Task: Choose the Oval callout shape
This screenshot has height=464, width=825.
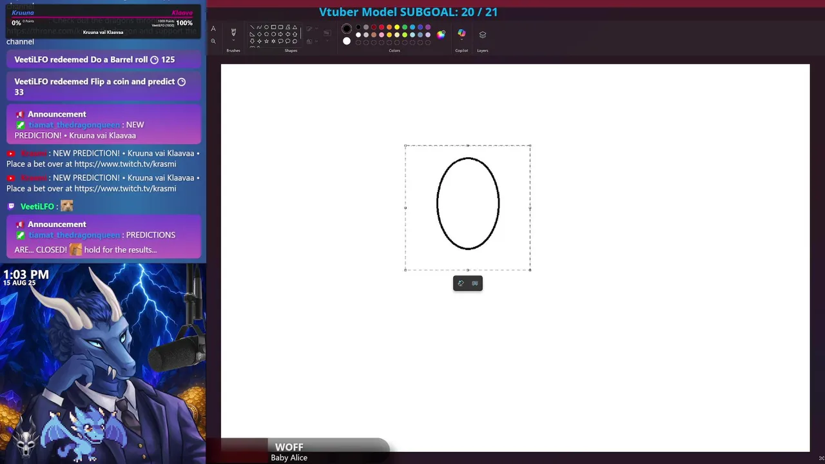Action: point(287,41)
